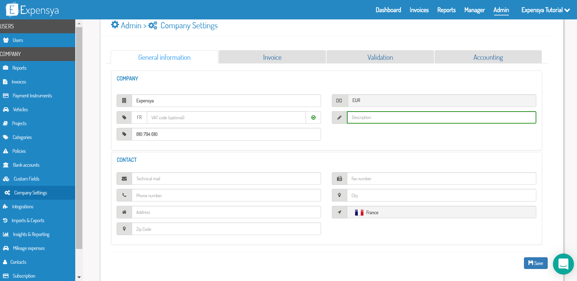Screen dimensions: 577x281
Task: Click the Fax number field
Action: [x=442, y=179]
